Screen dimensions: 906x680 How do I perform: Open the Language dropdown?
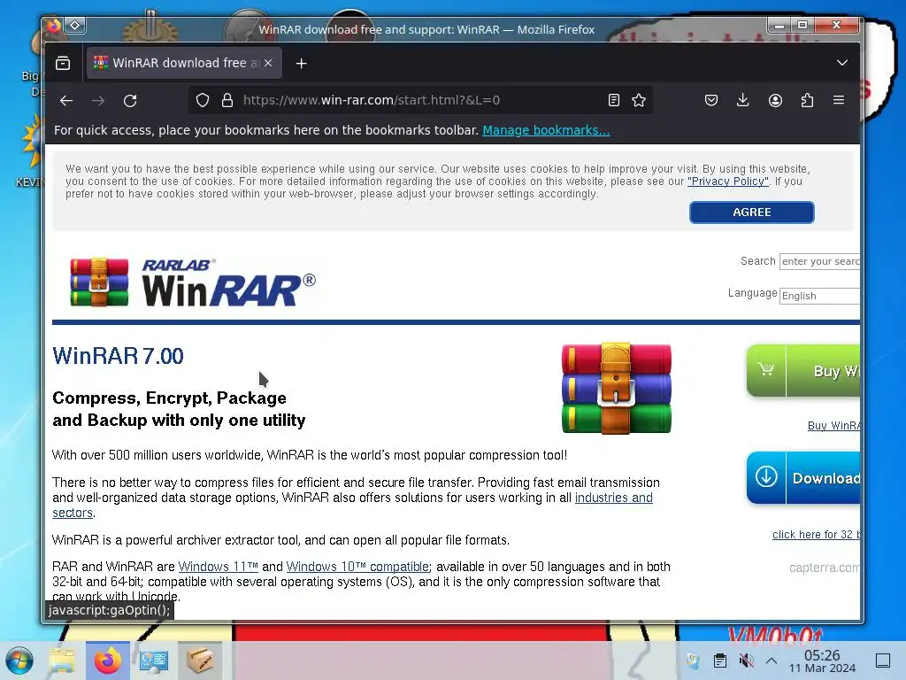click(819, 296)
